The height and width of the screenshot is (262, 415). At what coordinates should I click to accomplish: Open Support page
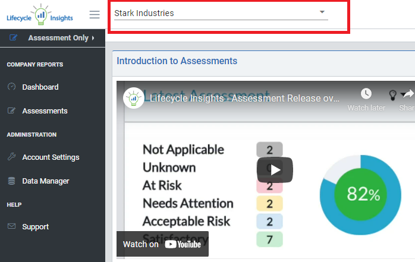tap(36, 227)
